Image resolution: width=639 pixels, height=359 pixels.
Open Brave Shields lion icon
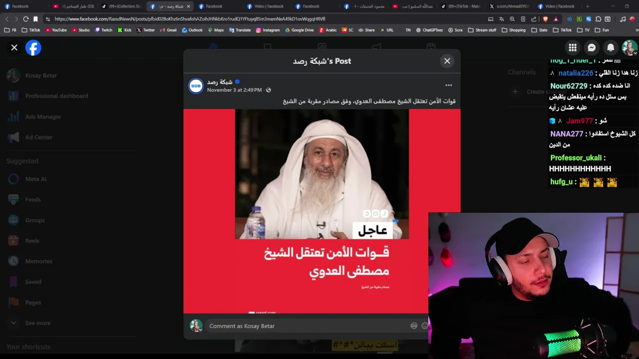pos(545,19)
